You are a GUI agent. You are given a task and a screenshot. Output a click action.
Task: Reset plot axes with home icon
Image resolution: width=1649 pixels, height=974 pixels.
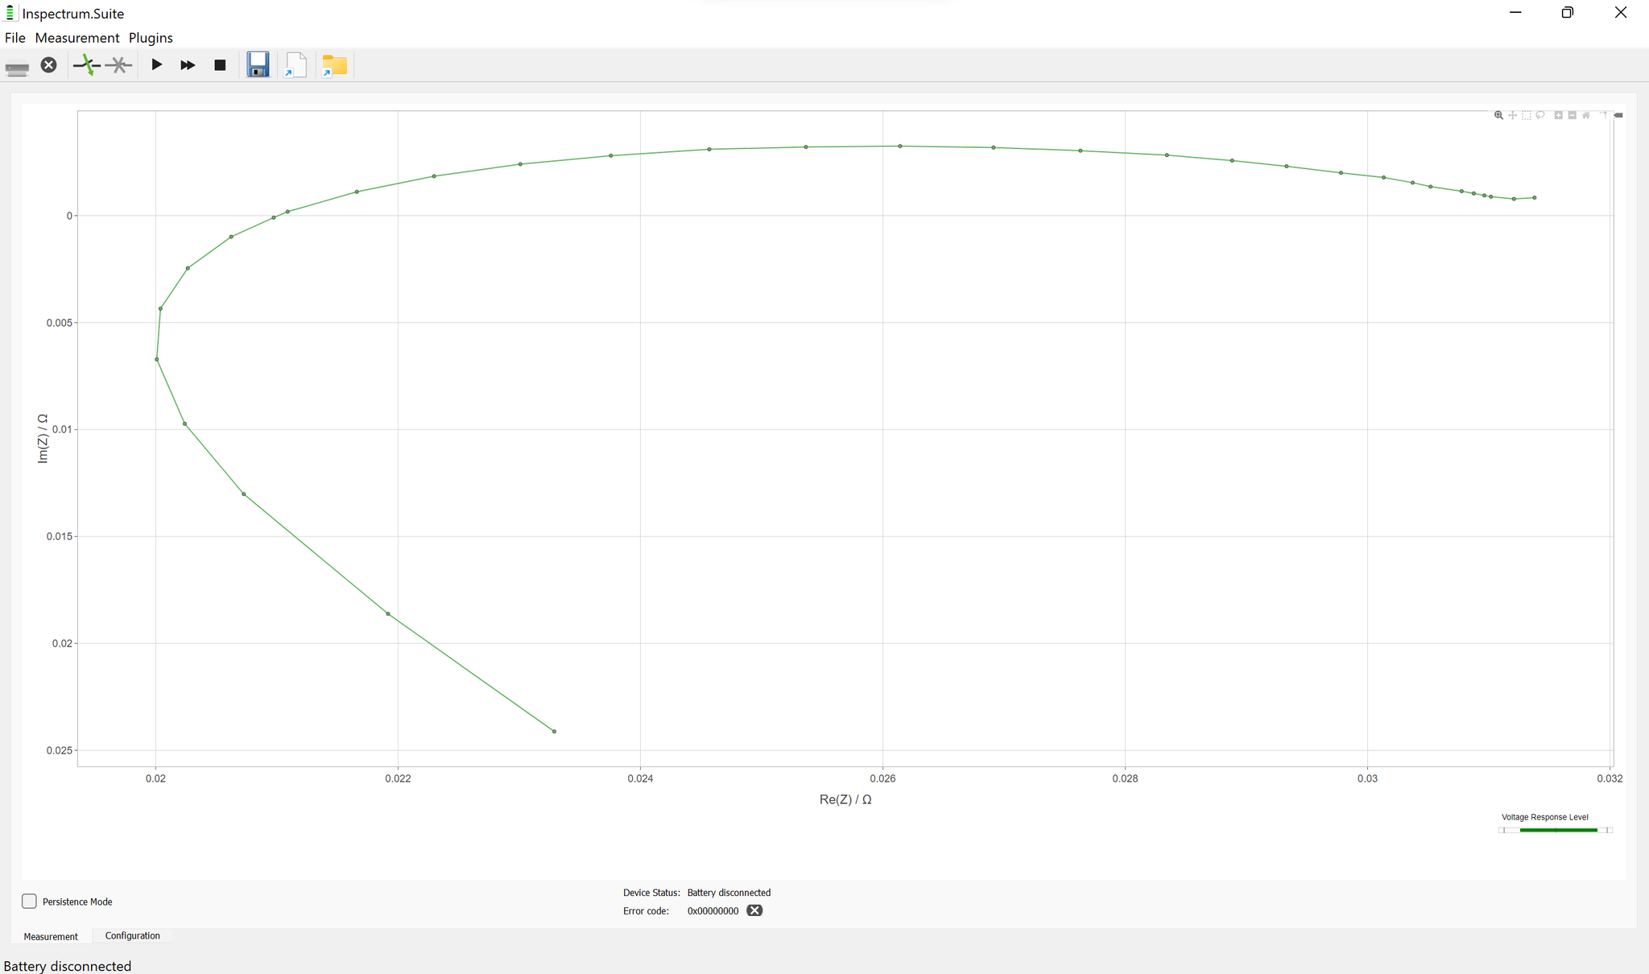click(1586, 115)
